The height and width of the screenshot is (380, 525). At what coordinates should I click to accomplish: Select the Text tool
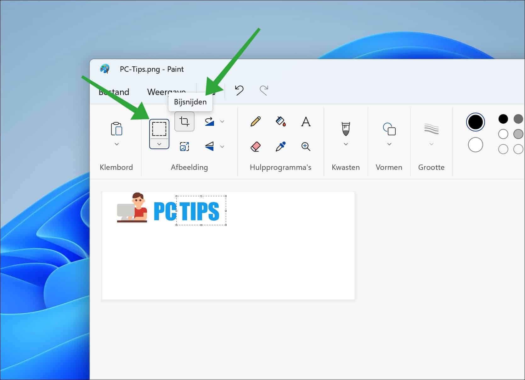coord(305,122)
